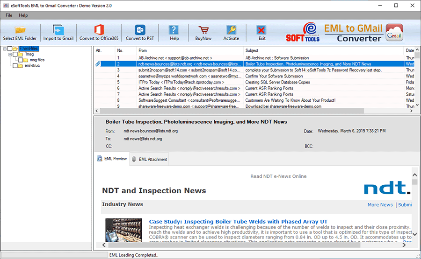Click the app icon in the title bar
Screen dimensions: 421x259
click(x=6, y=5)
